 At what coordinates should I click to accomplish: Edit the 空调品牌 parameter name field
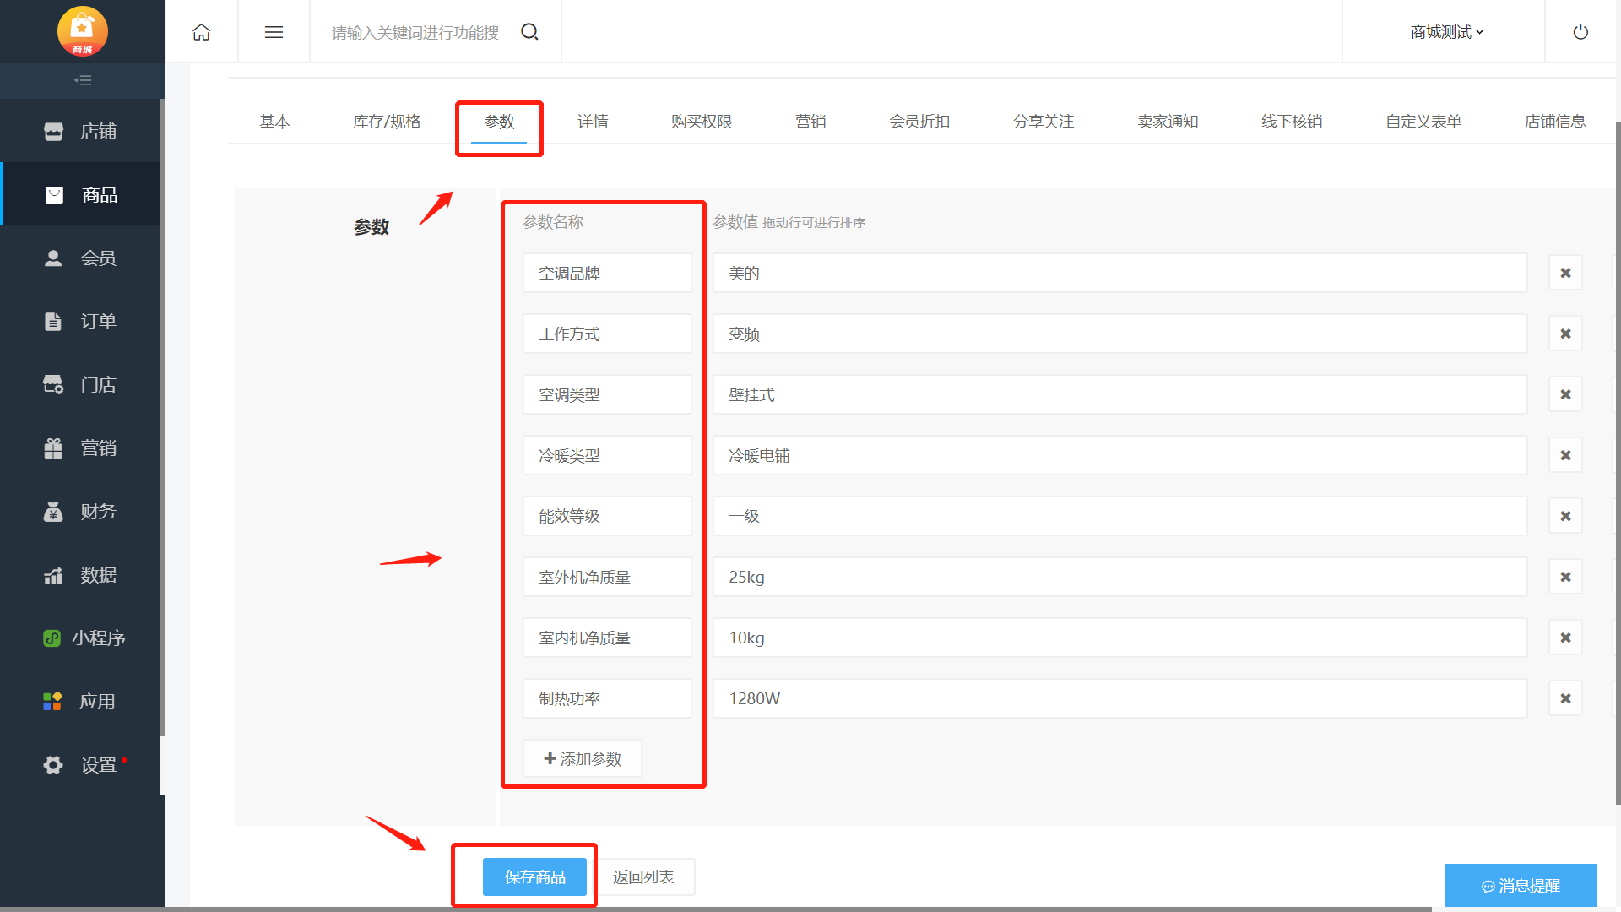[607, 273]
